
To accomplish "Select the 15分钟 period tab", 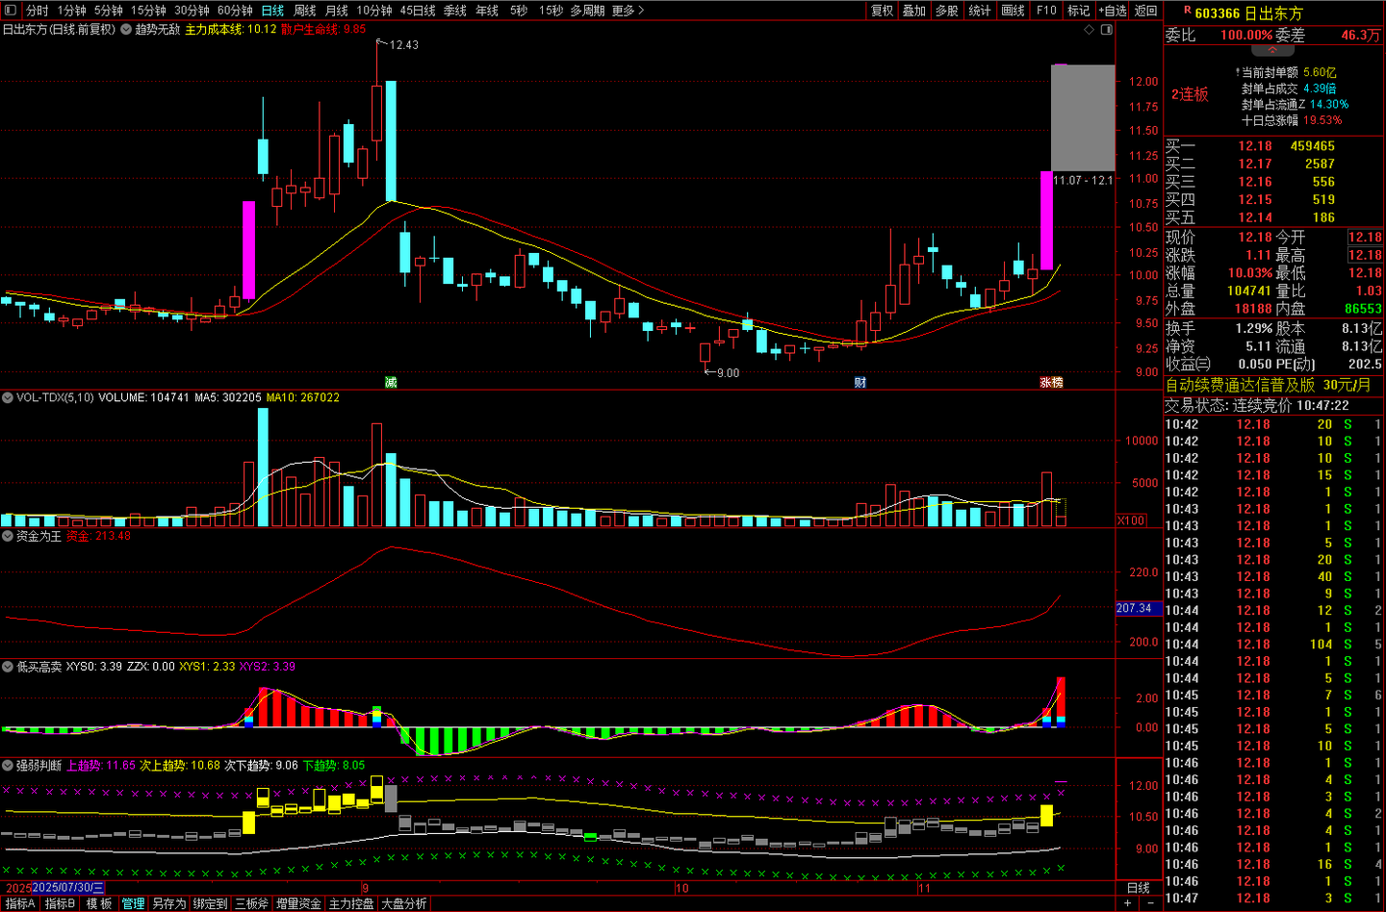I will [x=148, y=11].
